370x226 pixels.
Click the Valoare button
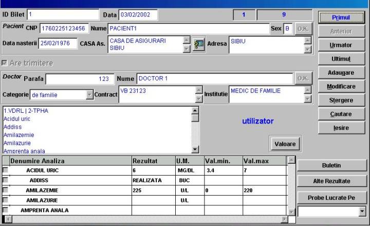click(285, 144)
